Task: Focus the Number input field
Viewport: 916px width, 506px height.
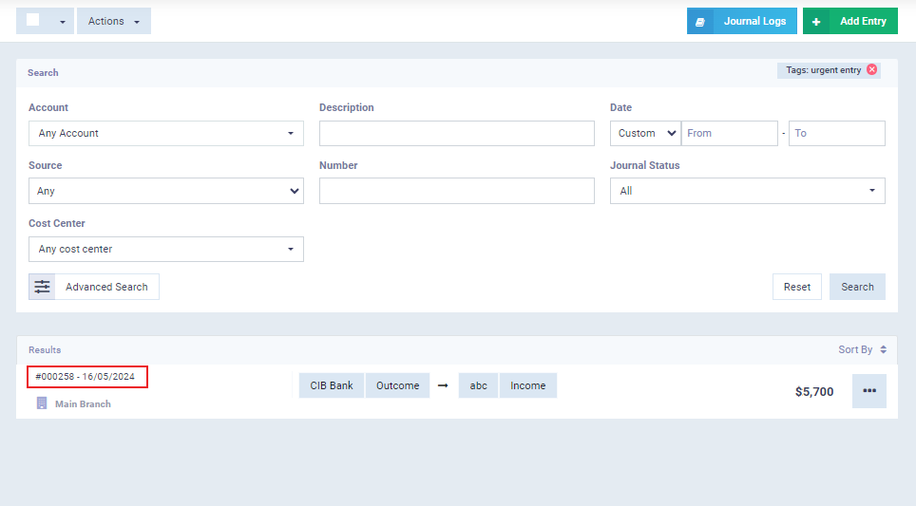Action: tap(457, 191)
